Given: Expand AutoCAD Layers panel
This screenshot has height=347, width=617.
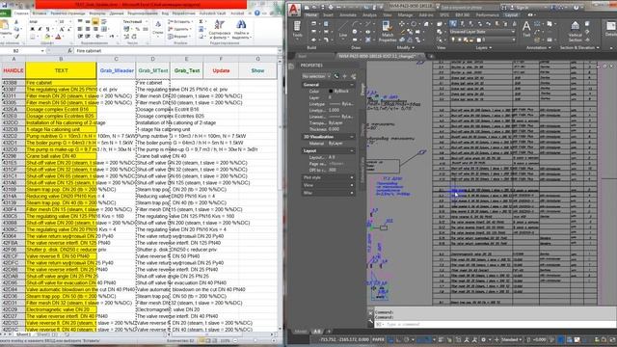Looking at the screenshot, I should (484, 47).
